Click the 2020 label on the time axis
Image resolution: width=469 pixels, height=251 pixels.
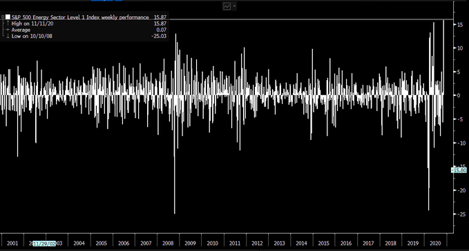click(x=435, y=243)
